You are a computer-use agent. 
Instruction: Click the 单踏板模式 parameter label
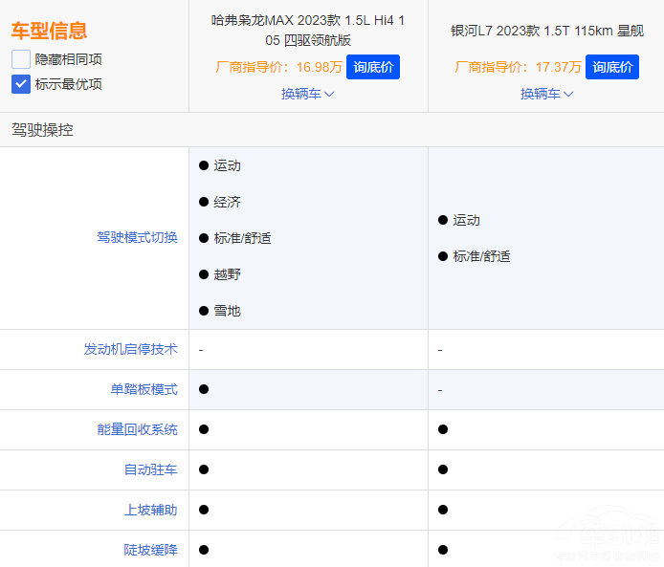pos(144,390)
